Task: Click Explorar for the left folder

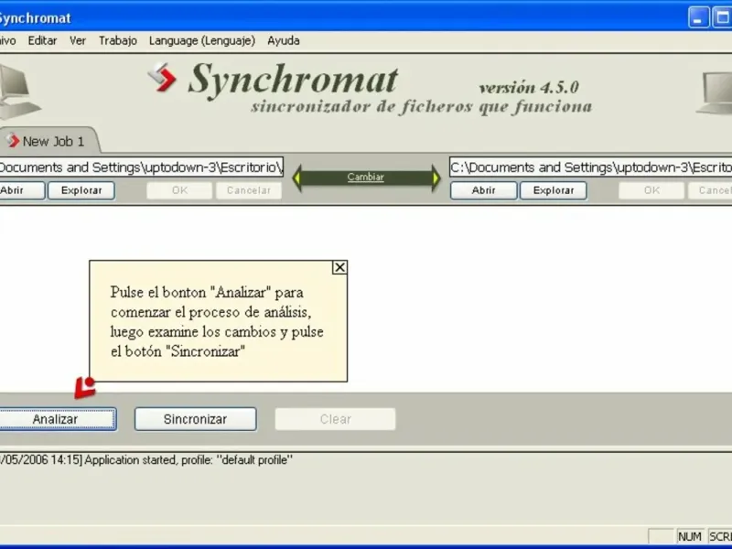Action: [81, 190]
